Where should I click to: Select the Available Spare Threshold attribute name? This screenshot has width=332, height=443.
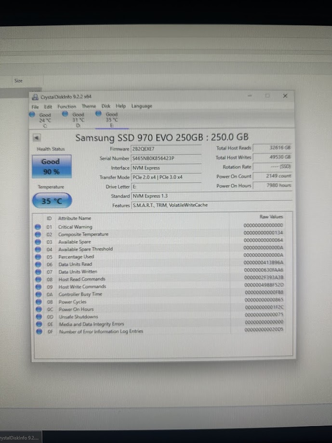coord(86,249)
